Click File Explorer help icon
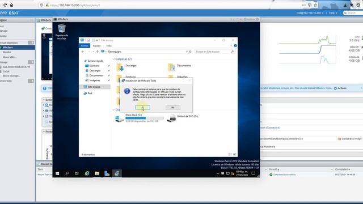This screenshot has height=204, width=363. (235, 45)
